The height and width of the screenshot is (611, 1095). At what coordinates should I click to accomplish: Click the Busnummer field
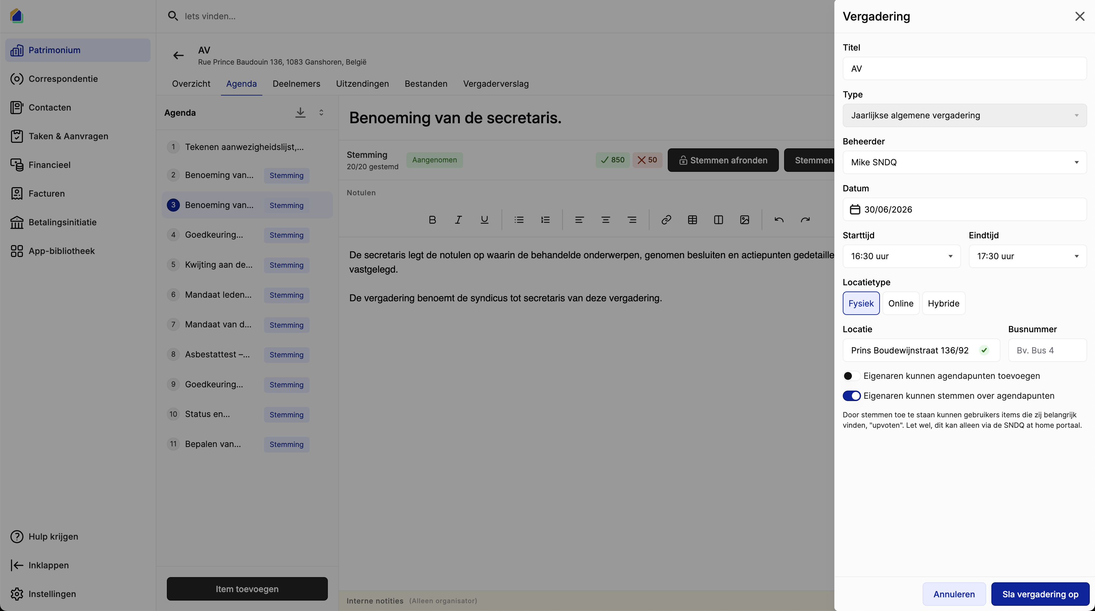1047,350
